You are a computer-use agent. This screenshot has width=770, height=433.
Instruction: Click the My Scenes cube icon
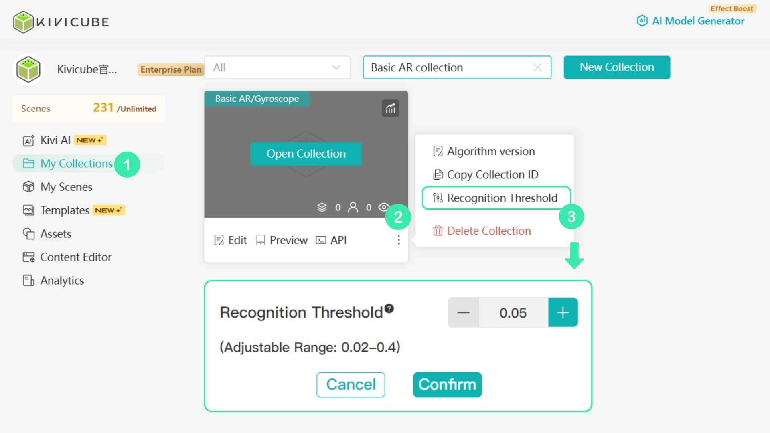tap(28, 187)
